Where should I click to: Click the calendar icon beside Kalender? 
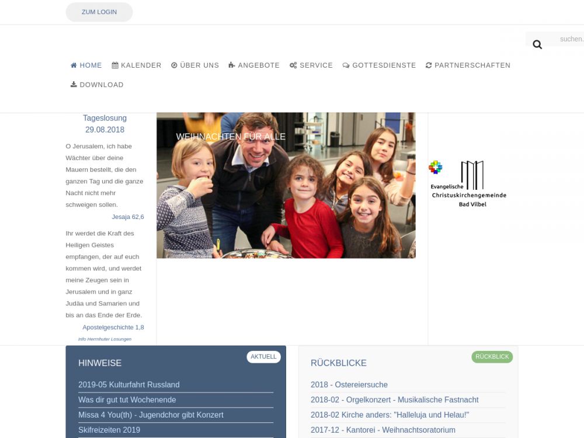[115, 65]
